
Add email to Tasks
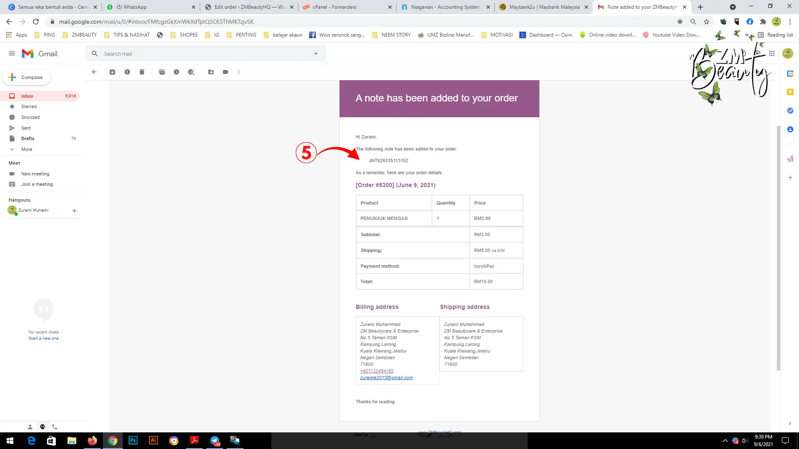tap(191, 72)
